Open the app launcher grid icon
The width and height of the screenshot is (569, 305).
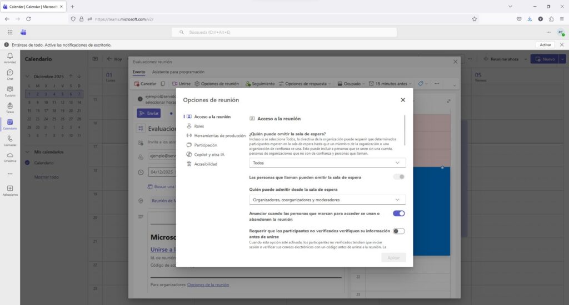click(x=10, y=32)
